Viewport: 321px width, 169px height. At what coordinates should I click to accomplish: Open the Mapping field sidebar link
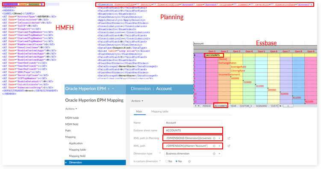pyautogui.click(x=77, y=156)
